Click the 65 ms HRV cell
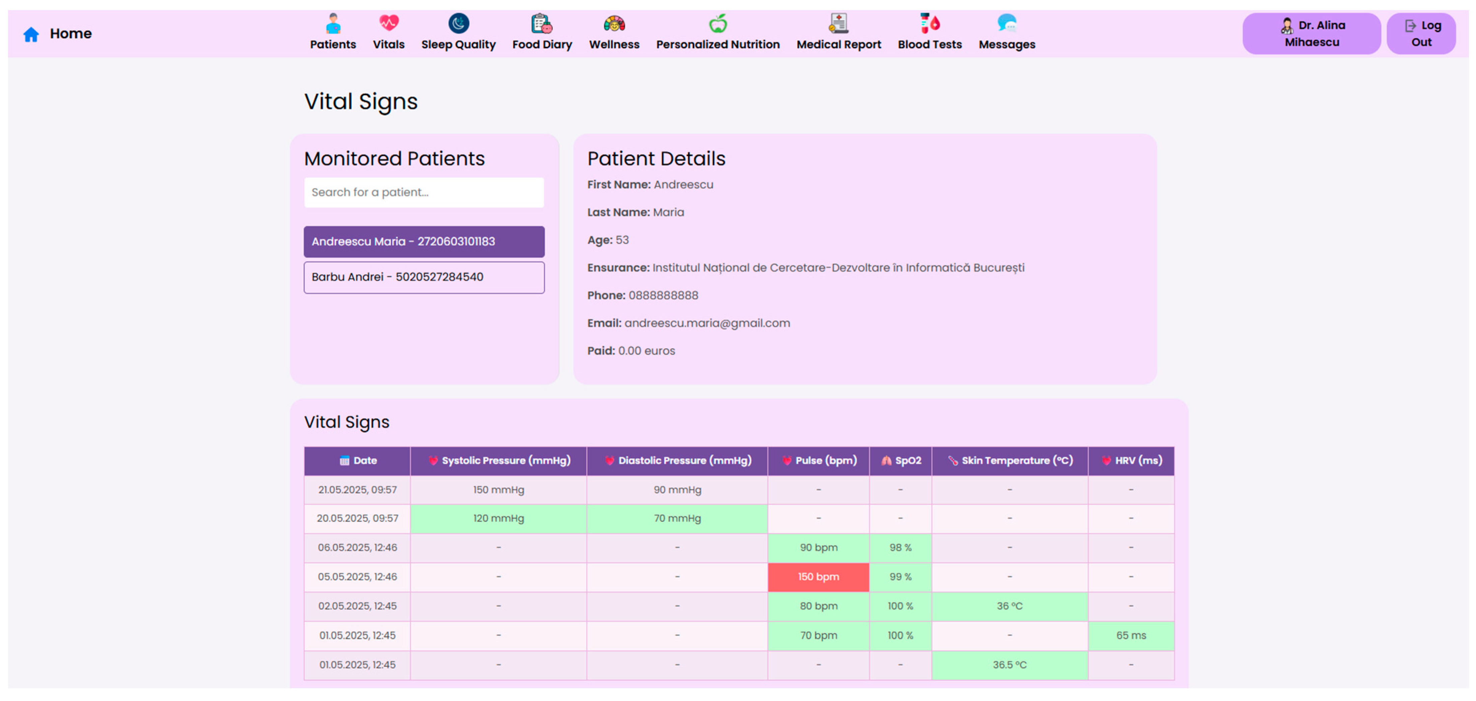The width and height of the screenshot is (1476, 701). tap(1131, 635)
